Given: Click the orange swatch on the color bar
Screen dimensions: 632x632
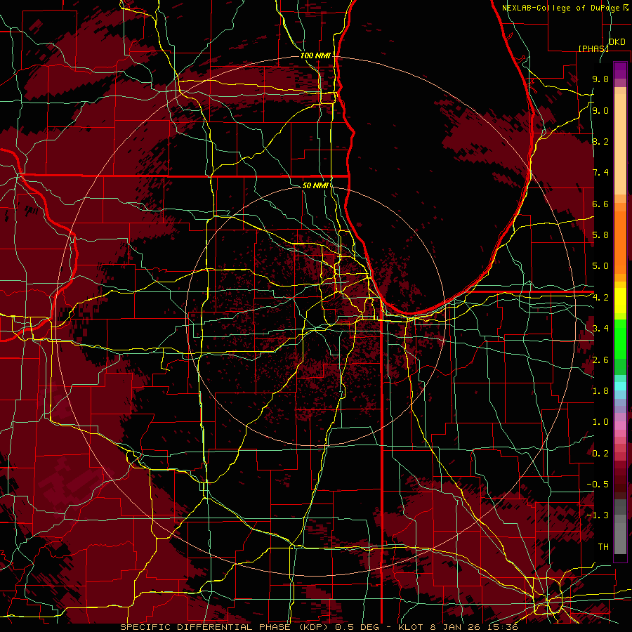Looking at the screenshot, I should pyautogui.click(x=620, y=242).
